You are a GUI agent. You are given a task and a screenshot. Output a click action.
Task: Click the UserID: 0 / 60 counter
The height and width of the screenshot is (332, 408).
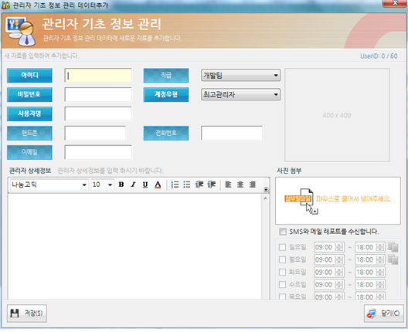[379, 56]
